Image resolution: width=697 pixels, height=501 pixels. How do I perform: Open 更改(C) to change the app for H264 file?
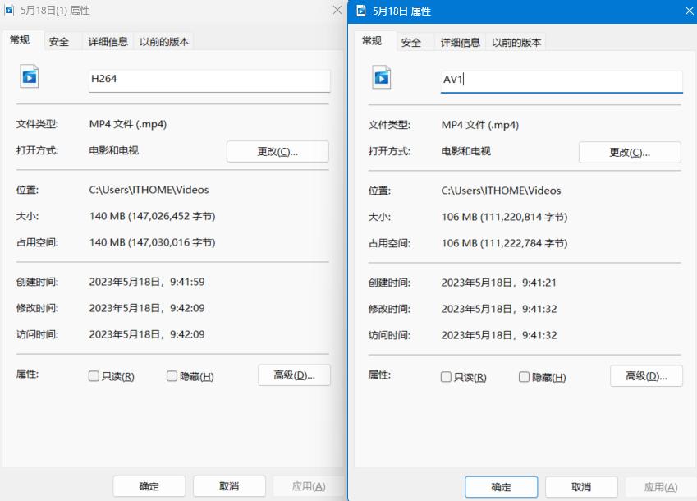pos(277,151)
